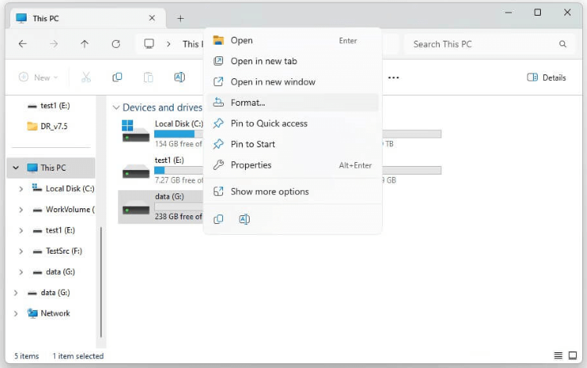The width and height of the screenshot is (587, 368).
Task: Select This PC in navigation pane
Action: (51, 168)
